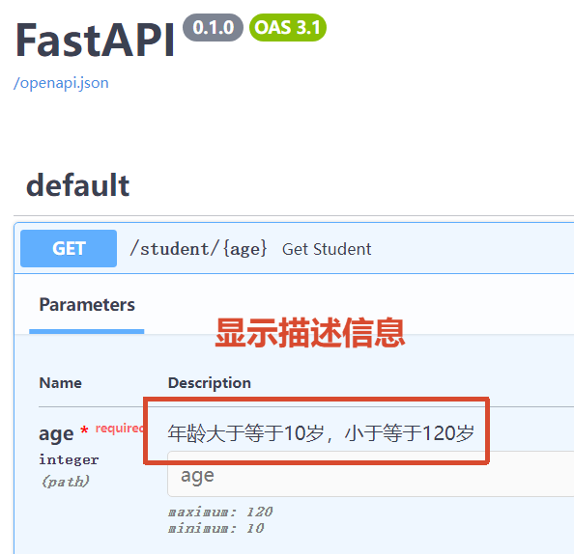Click the minimum: 10 constraint text
Screen dimensions: 574x554
216,528
